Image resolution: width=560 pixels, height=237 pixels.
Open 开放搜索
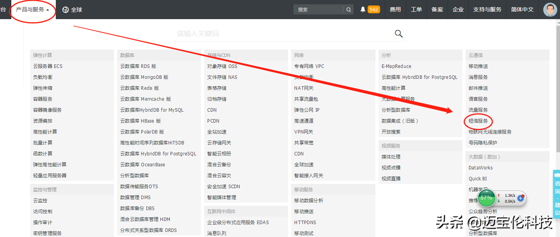tap(391, 132)
